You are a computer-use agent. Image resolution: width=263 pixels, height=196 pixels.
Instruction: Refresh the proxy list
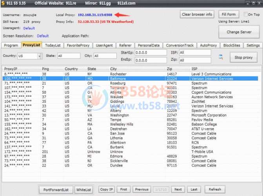coord(215,189)
